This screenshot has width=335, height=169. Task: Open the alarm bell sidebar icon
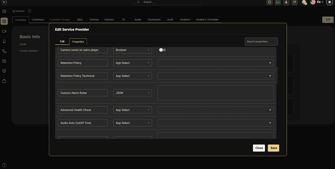[4, 41]
